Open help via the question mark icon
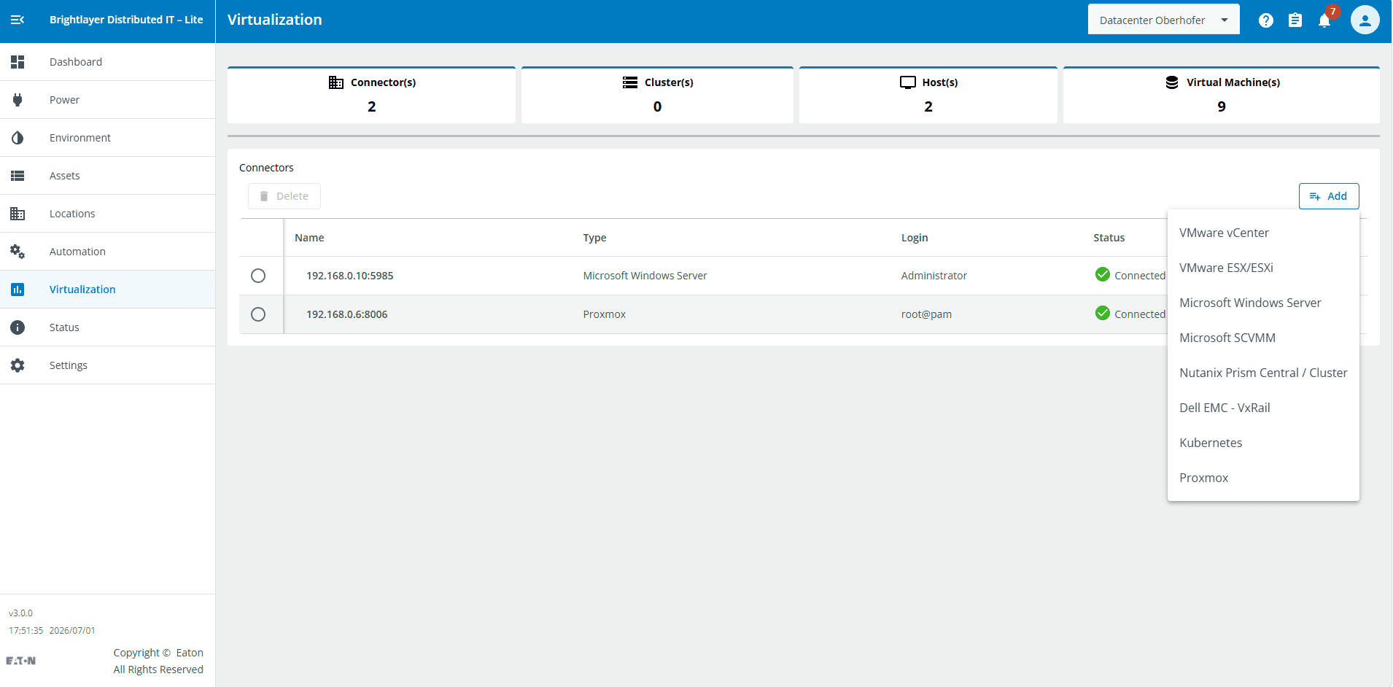The width and height of the screenshot is (1393, 687). (x=1266, y=20)
